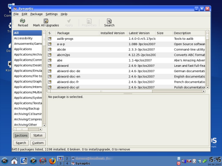The image size is (222, 166).
Task: Select the All section
Action: [x=28, y=33]
